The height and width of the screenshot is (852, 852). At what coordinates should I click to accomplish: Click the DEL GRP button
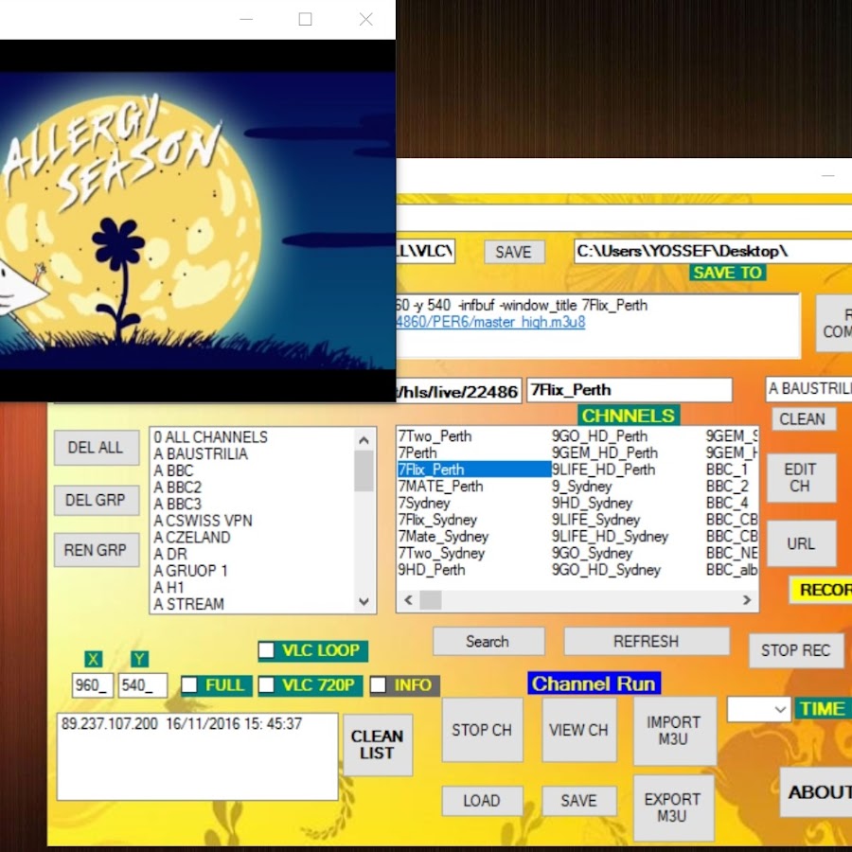point(96,500)
